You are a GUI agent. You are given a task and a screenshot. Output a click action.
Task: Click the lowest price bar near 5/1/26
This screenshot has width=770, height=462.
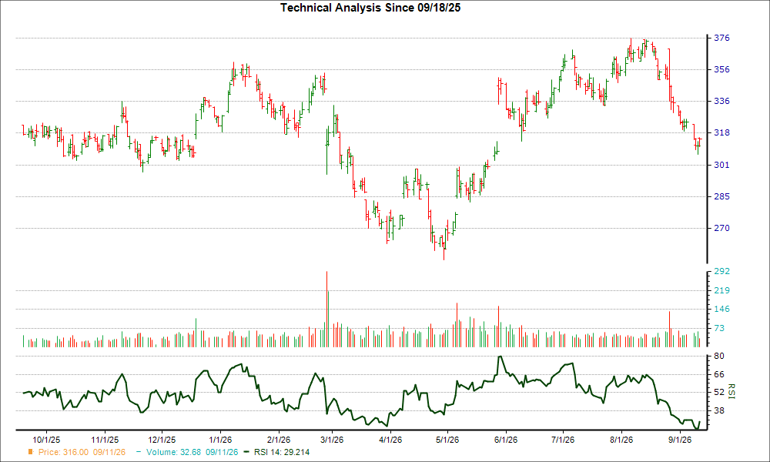click(444, 247)
